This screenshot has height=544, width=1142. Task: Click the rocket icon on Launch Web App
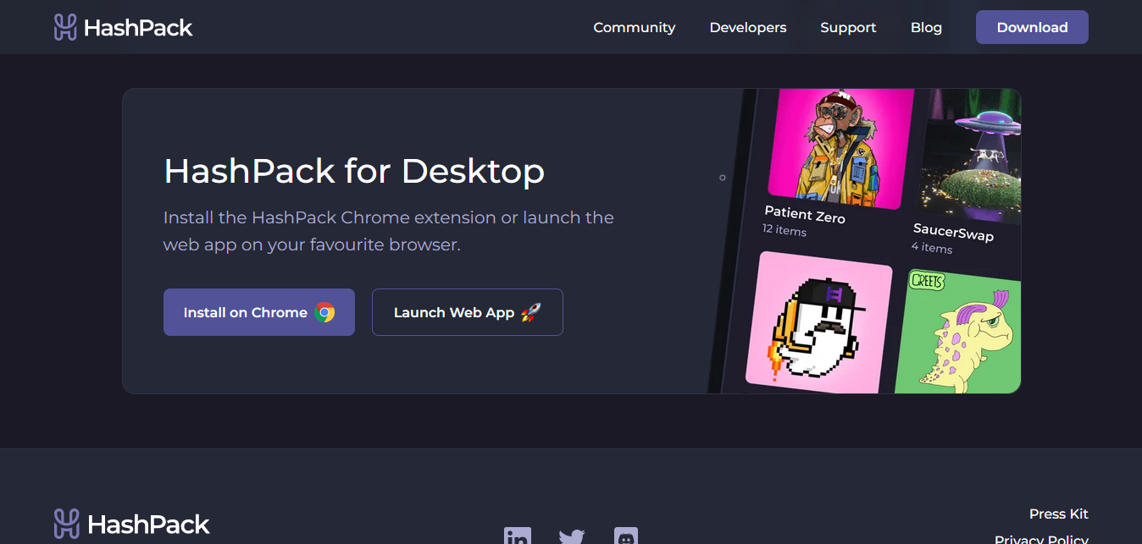pyautogui.click(x=531, y=313)
